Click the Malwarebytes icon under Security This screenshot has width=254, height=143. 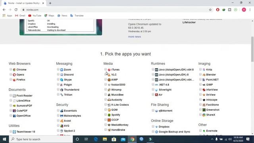[x=62, y=116]
